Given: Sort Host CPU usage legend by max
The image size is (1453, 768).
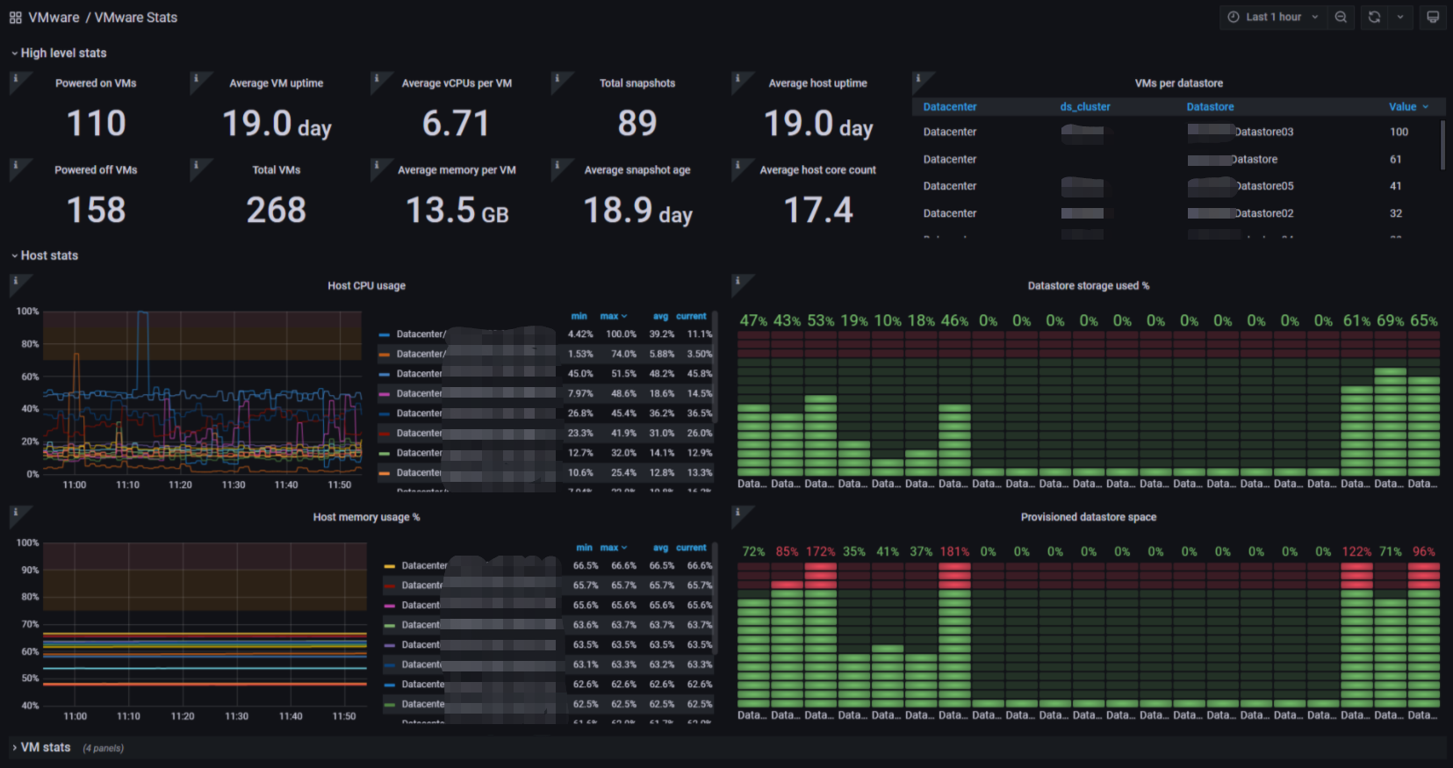Looking at the screenshot, I should (x=613, y=316).
